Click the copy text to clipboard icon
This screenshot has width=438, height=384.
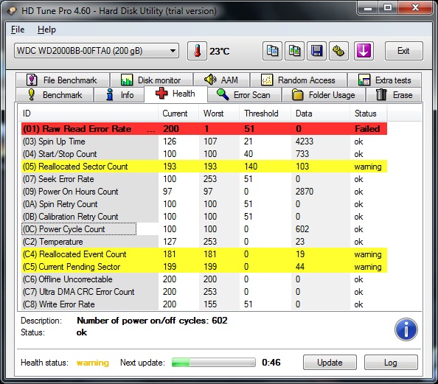[x=272, y=51]
